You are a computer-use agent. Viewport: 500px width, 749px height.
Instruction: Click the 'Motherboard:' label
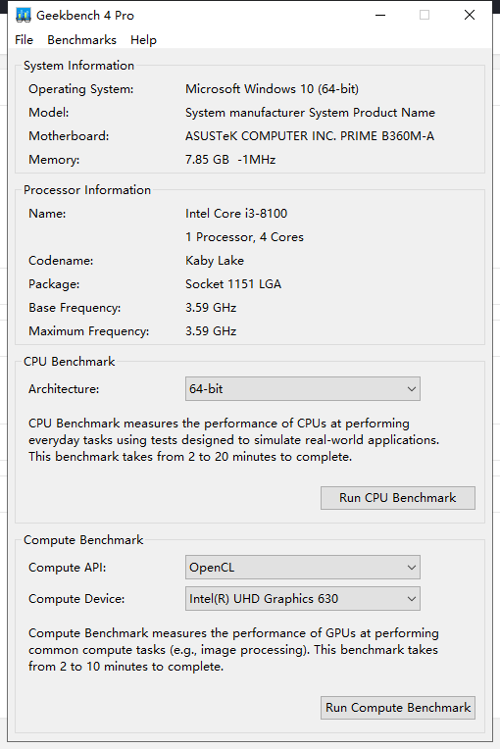tap(69, 136)
